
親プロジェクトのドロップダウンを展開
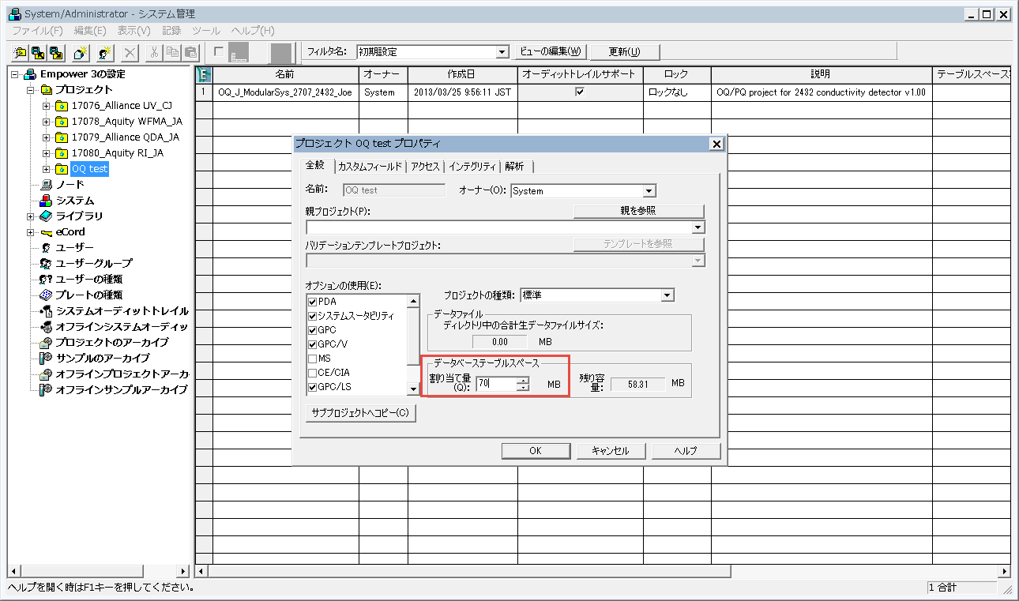698,227
